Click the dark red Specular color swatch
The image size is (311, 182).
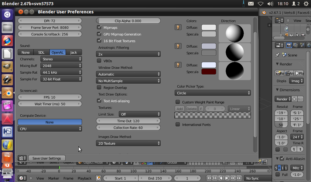[209, 72]
